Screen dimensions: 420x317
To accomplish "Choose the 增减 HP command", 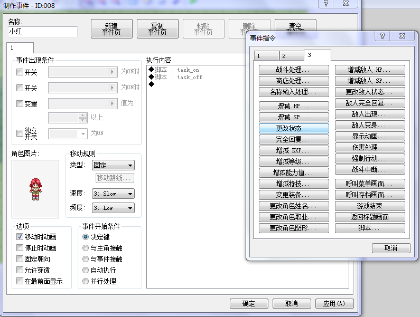I will [x=294, y=106].
